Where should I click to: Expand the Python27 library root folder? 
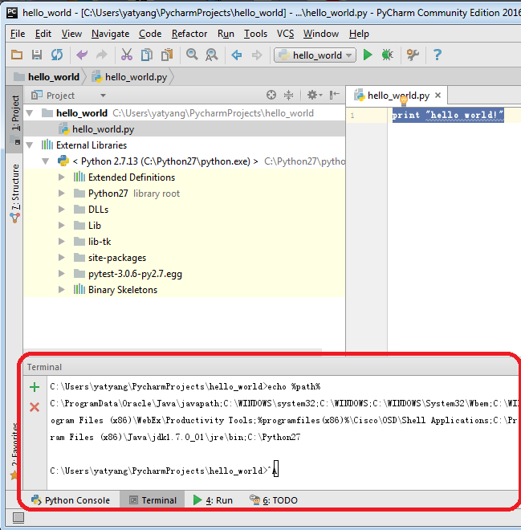(x=62, y=194)
